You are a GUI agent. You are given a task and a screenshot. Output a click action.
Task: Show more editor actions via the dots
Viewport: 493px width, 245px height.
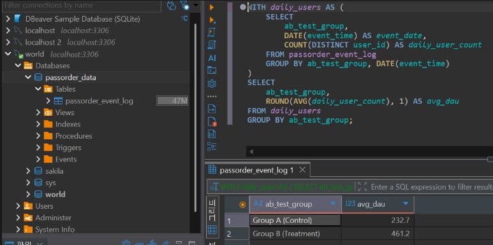pos(212,96)
